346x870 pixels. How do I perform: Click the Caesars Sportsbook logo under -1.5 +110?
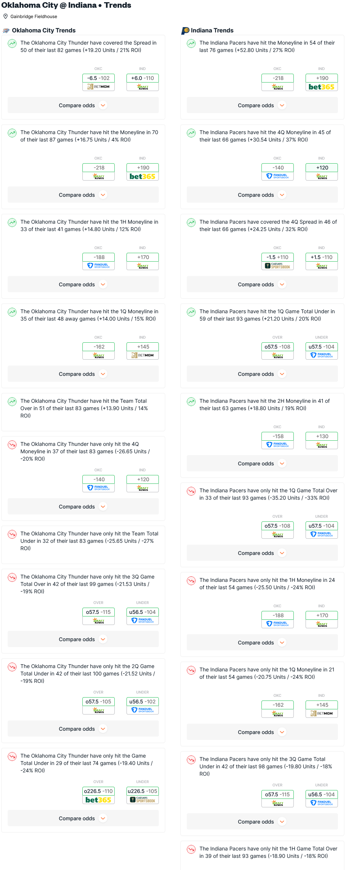click(x=278, y=266)
